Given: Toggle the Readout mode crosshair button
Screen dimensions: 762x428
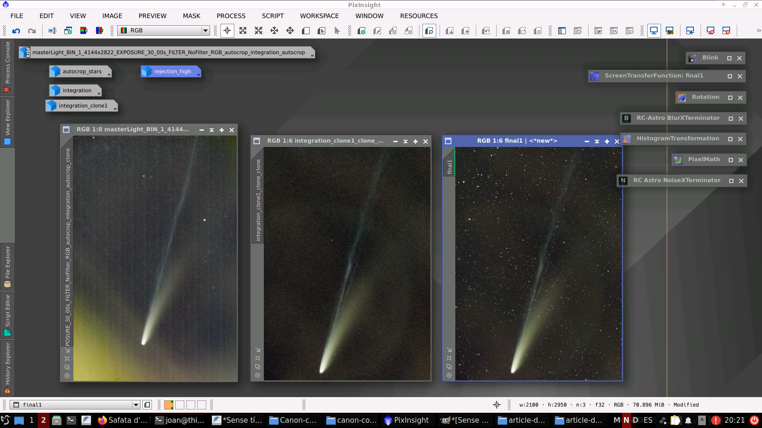Looking at the screenshot, I should coord(227,31).
